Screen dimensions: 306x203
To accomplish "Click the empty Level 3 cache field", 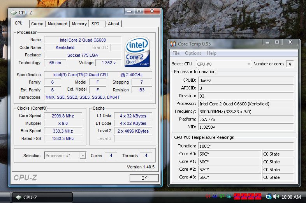I will tap(133, 138).
